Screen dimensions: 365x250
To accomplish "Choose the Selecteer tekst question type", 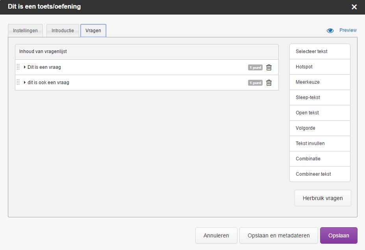I will 320,51.
